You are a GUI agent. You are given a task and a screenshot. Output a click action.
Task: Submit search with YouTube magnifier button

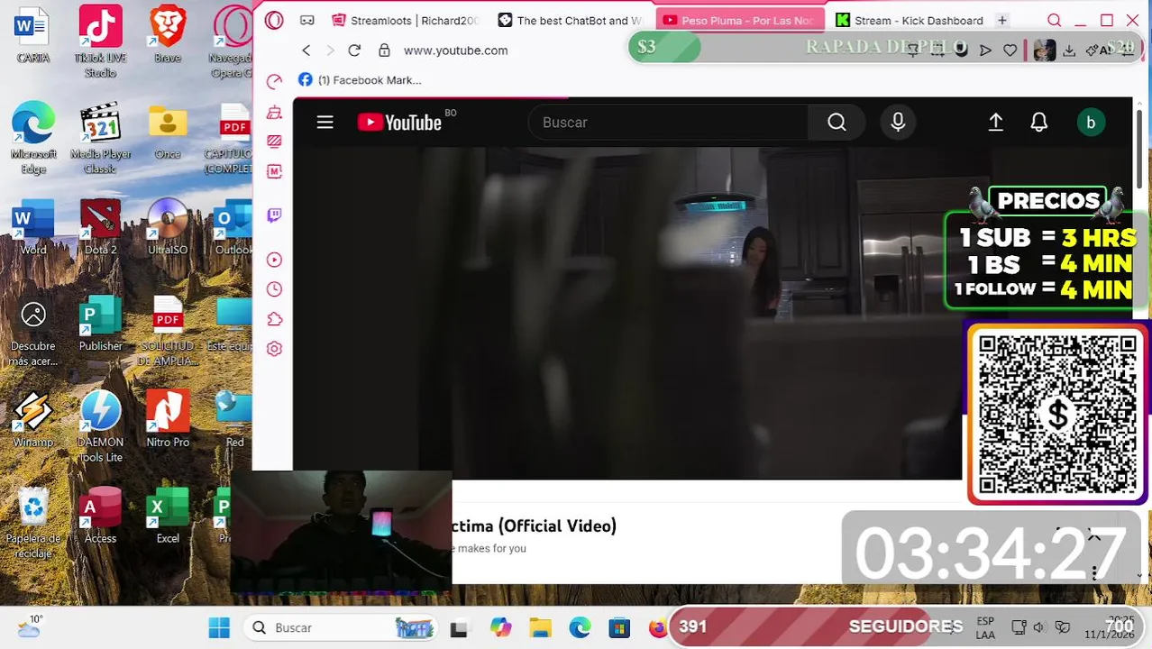(x=837, y=123)
